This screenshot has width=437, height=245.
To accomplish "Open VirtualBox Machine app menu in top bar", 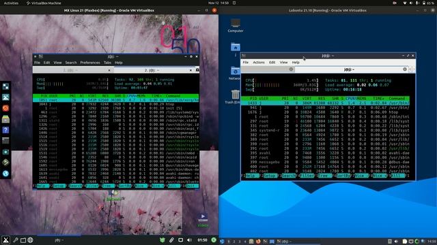I will pyautogui.click(x=44, y=3).
